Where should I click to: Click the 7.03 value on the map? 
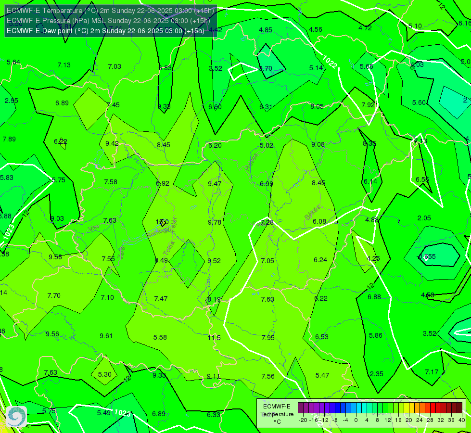(115, 66)
